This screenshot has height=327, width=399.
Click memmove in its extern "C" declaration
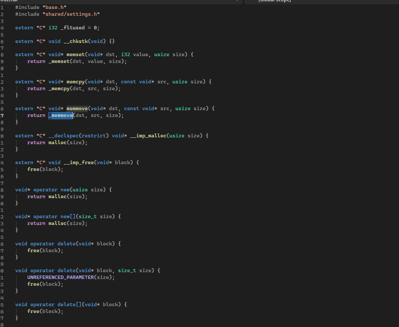(x=77, y=108)
